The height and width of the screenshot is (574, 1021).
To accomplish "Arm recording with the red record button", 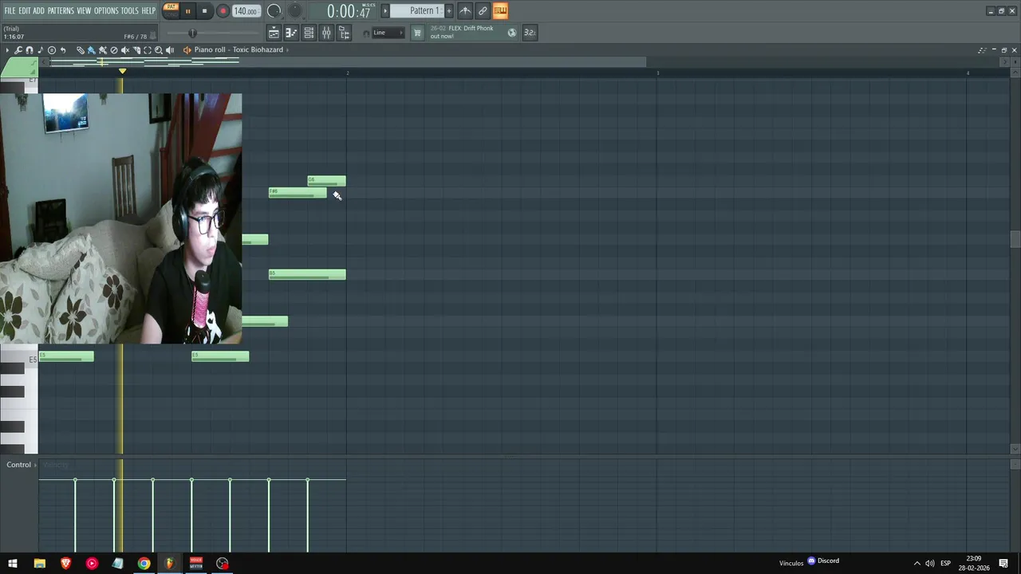I will pyautogui.click(x=223, y=11).
